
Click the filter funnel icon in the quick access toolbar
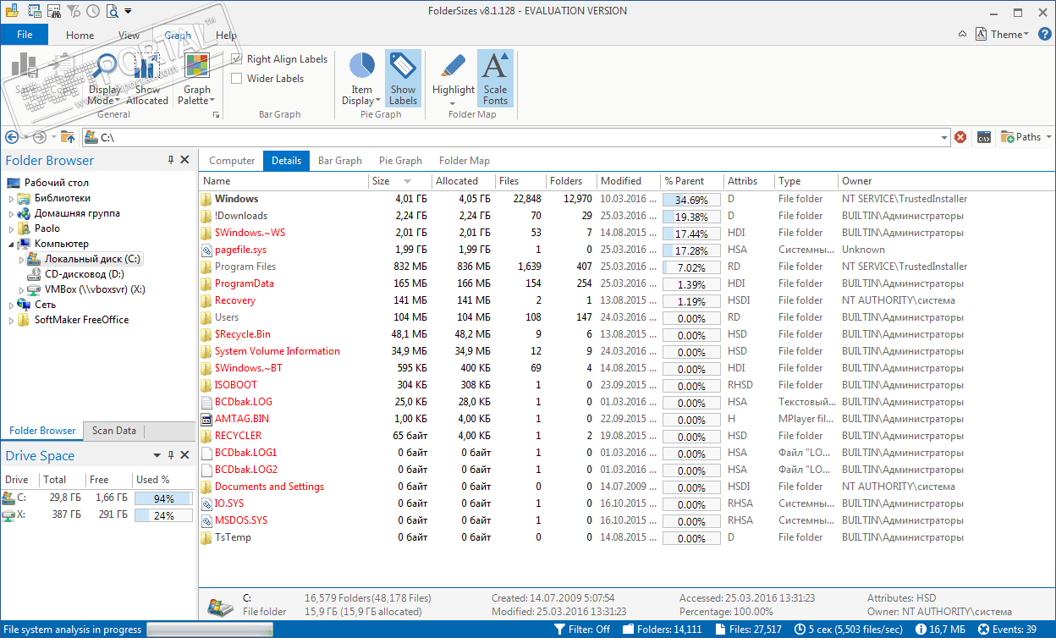pos(74,11)
